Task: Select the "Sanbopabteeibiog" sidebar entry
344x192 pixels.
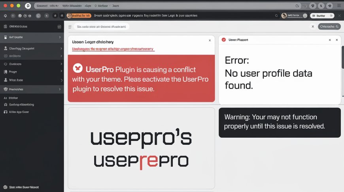Action: tap(19, 105)
